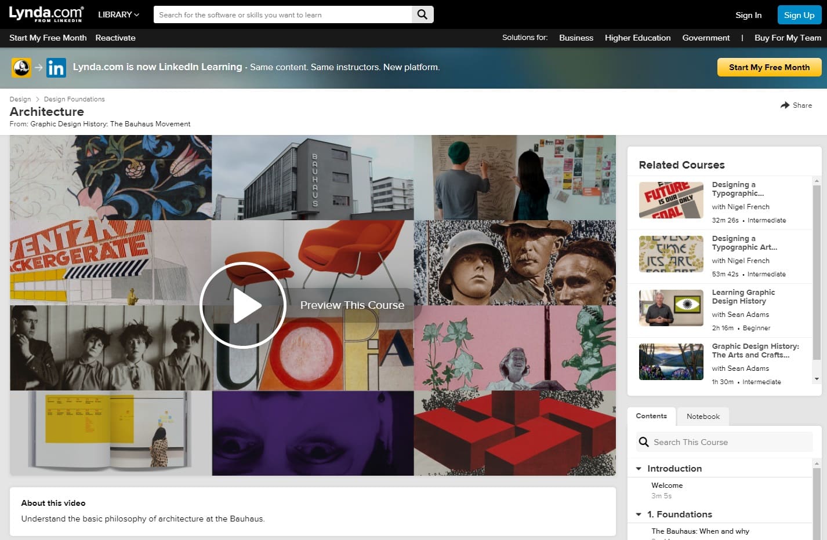Viewport: 827px width, 540px height.
Task: Click the contents list scrollbar up arrow
Action: coord(817,463)
